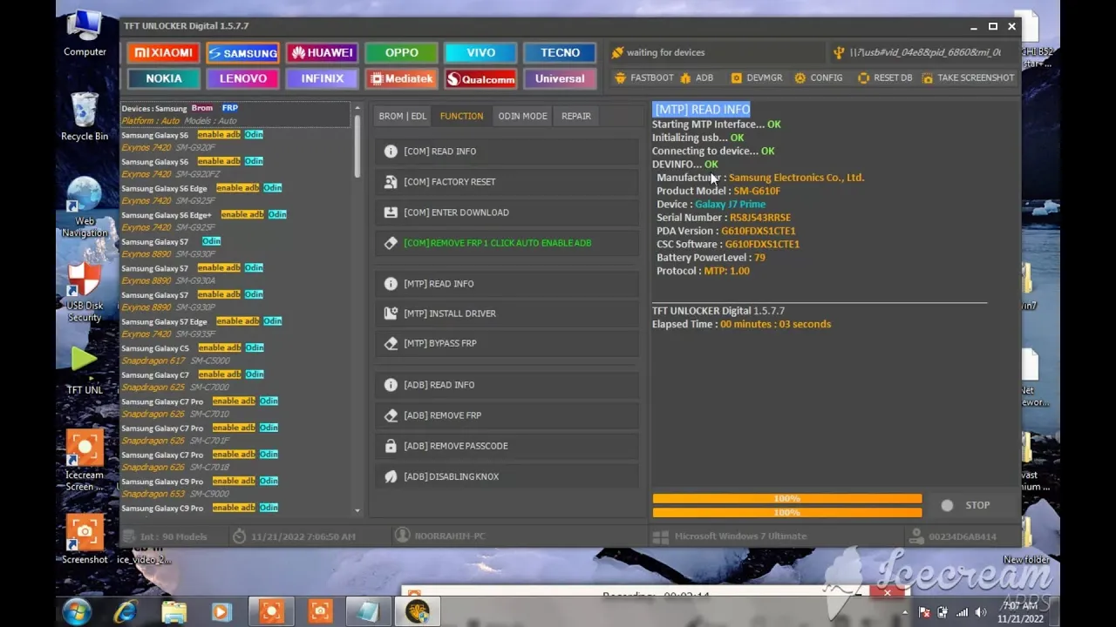Open the VIVO brand section

coord(481,53)
